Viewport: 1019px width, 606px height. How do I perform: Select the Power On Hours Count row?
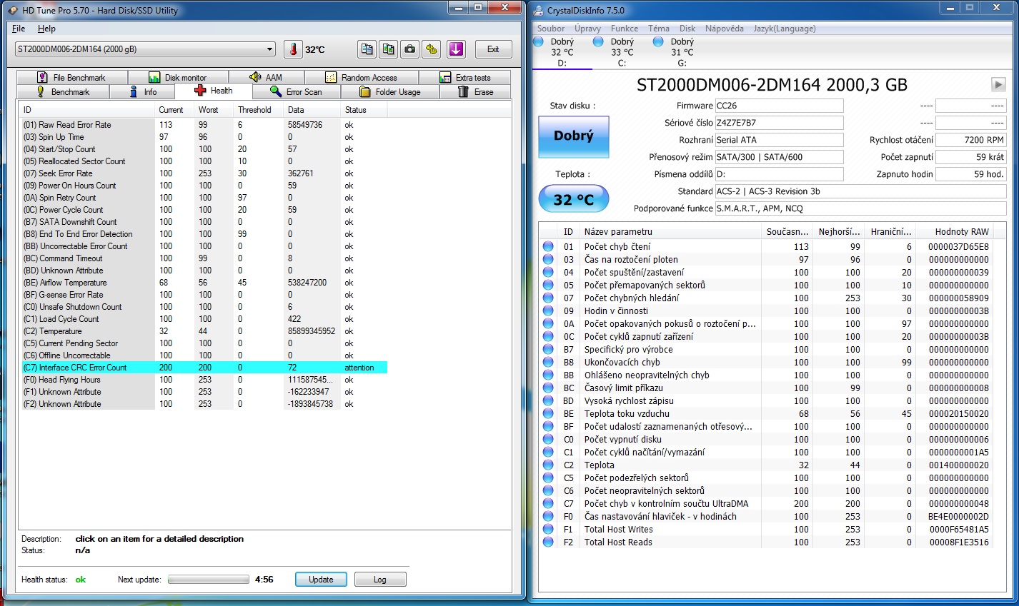coord(204,186)
